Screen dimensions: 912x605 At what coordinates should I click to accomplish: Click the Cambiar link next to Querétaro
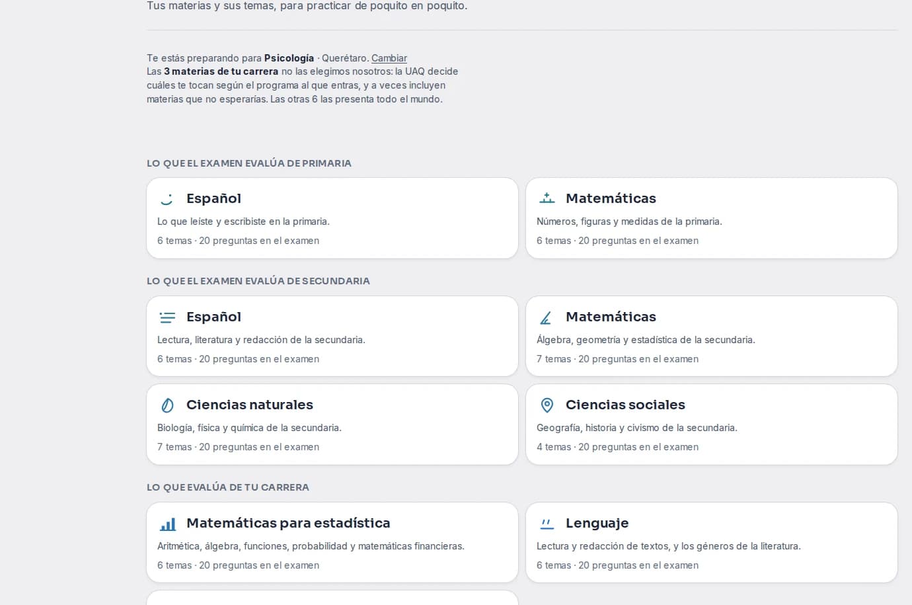tap(389, 58)
